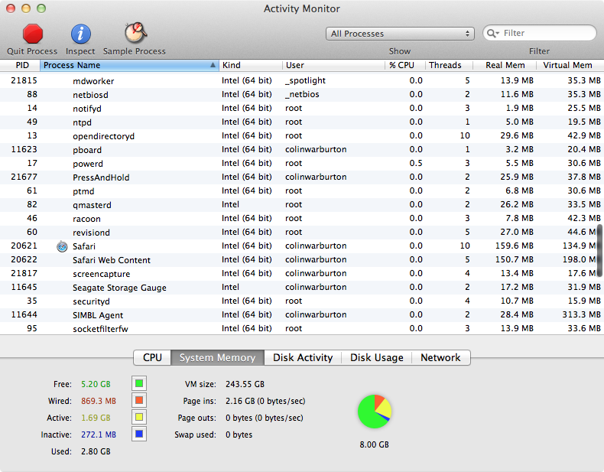Image resolution: width=604 pixels, height=472 pixels.
Task: Select the SIMBL Agent process row
Action: coord(302,315)
